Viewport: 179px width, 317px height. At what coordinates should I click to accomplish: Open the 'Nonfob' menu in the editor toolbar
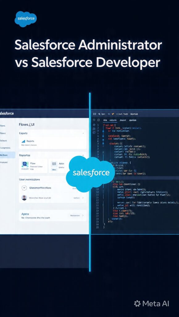[134, 114]
